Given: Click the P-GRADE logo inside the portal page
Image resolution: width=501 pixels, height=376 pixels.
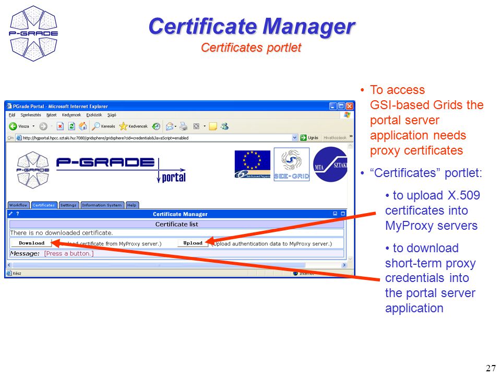Looking at the screenshot, I should (33, 169).
